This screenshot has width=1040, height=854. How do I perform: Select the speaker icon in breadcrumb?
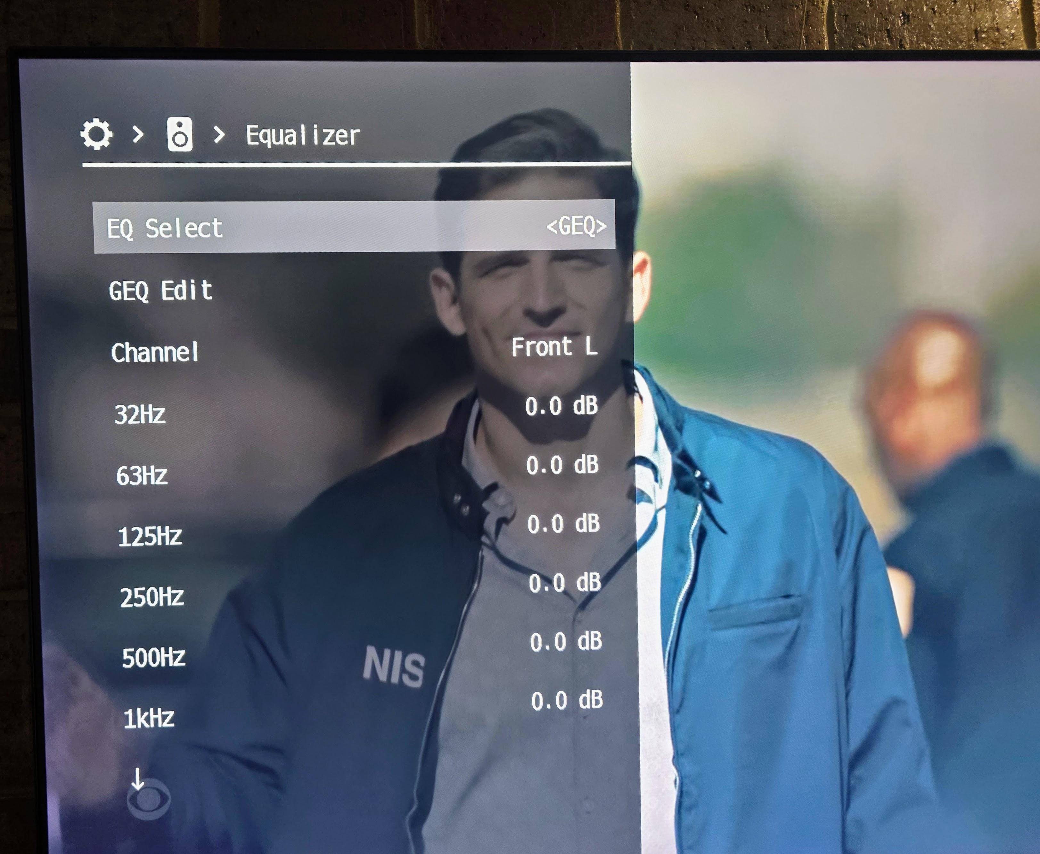pos(180,134)
